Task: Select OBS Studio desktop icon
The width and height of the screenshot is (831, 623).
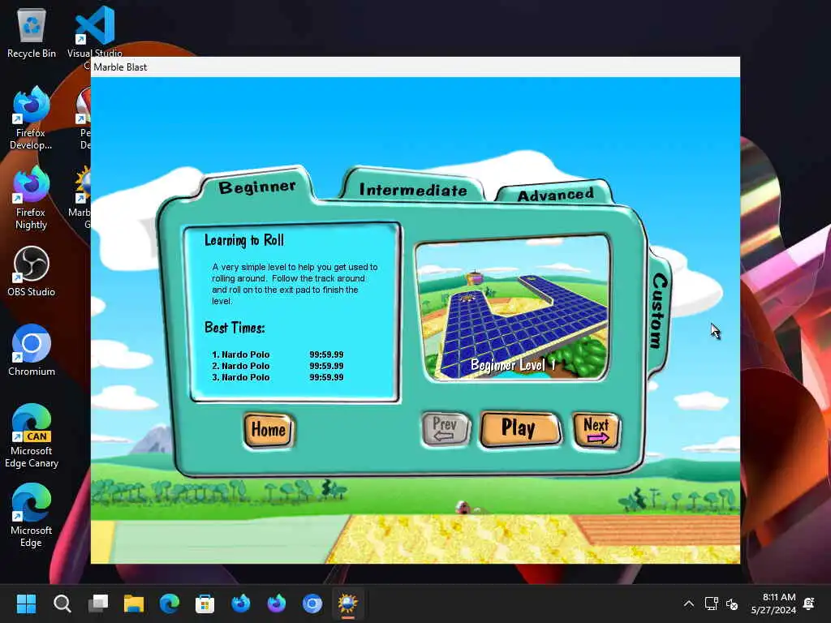Action: (31, 271)
